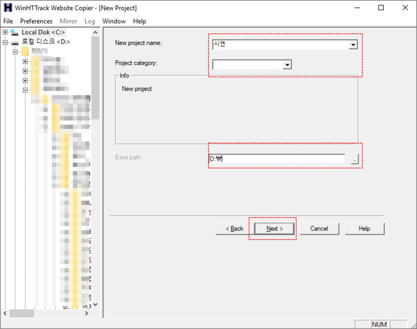Click the tree's horizontal scrollbar thumb
417x329 pixels.
[x=22, y=313]
